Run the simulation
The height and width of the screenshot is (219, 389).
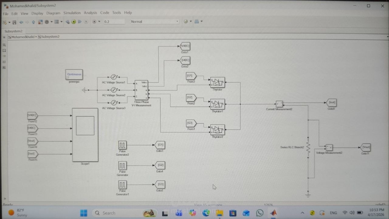pyautogui.click(x=74, y=22)
